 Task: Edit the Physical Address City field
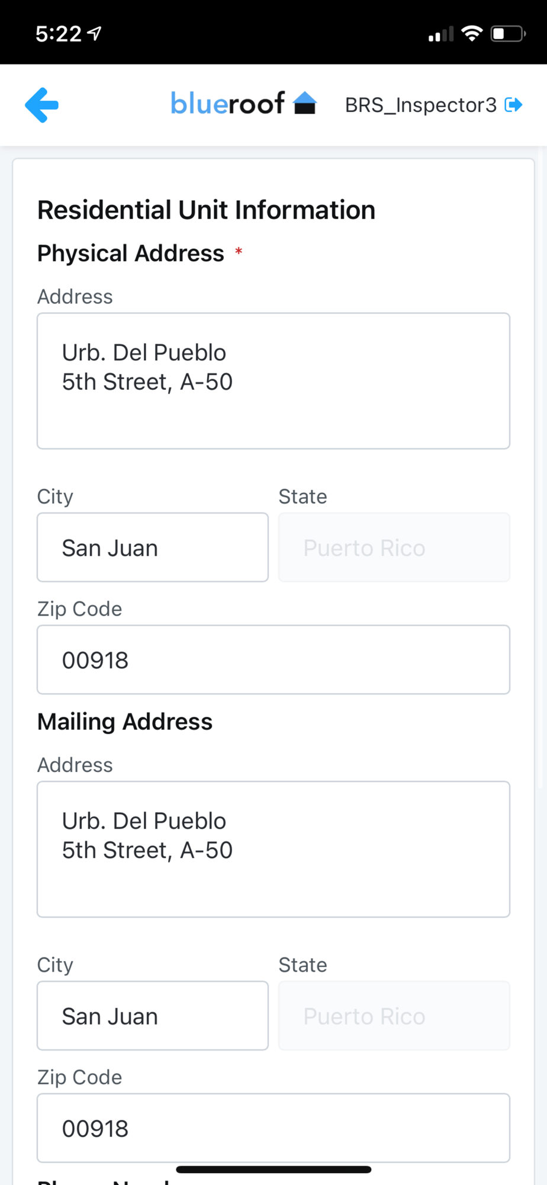tap(153, 547)
